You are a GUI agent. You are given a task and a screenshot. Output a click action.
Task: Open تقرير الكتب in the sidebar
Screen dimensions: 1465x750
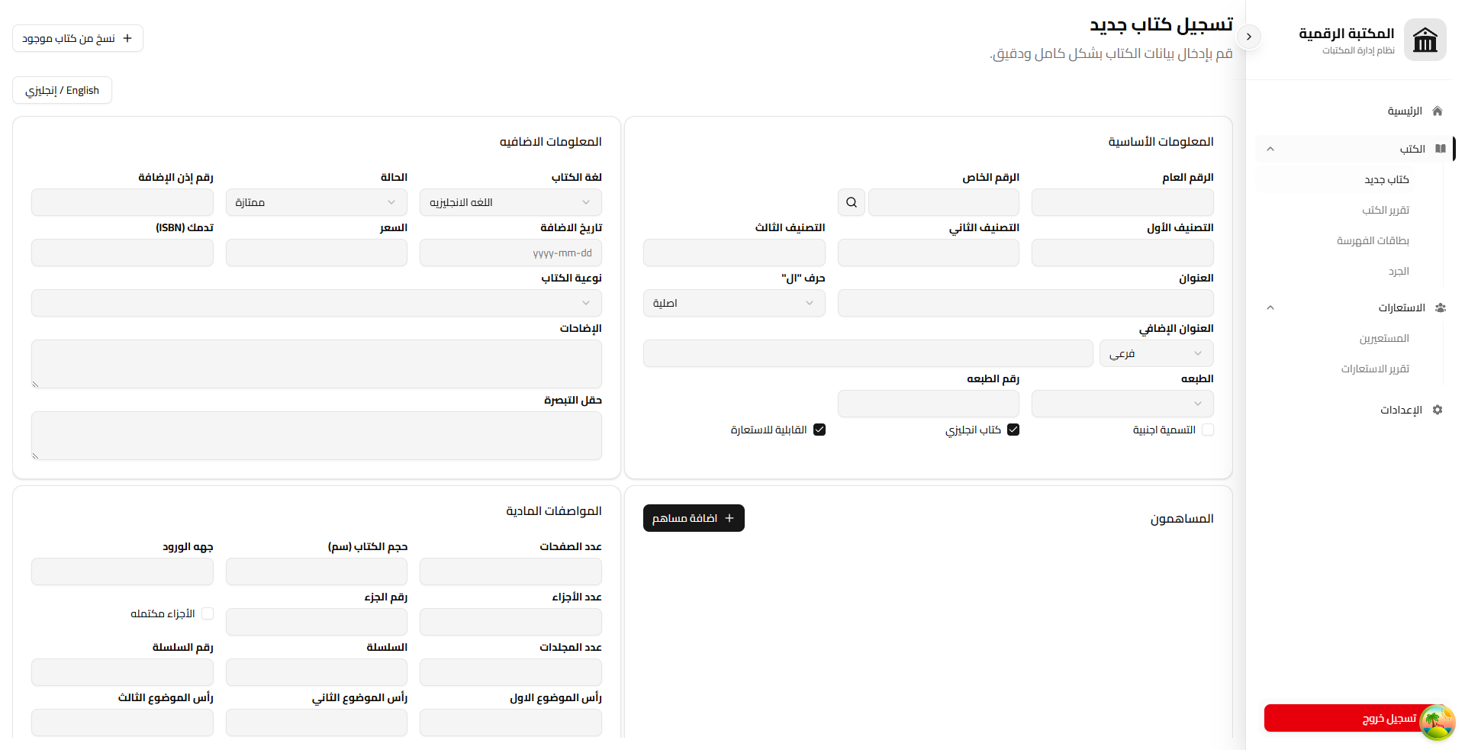tap(1386, 210)
